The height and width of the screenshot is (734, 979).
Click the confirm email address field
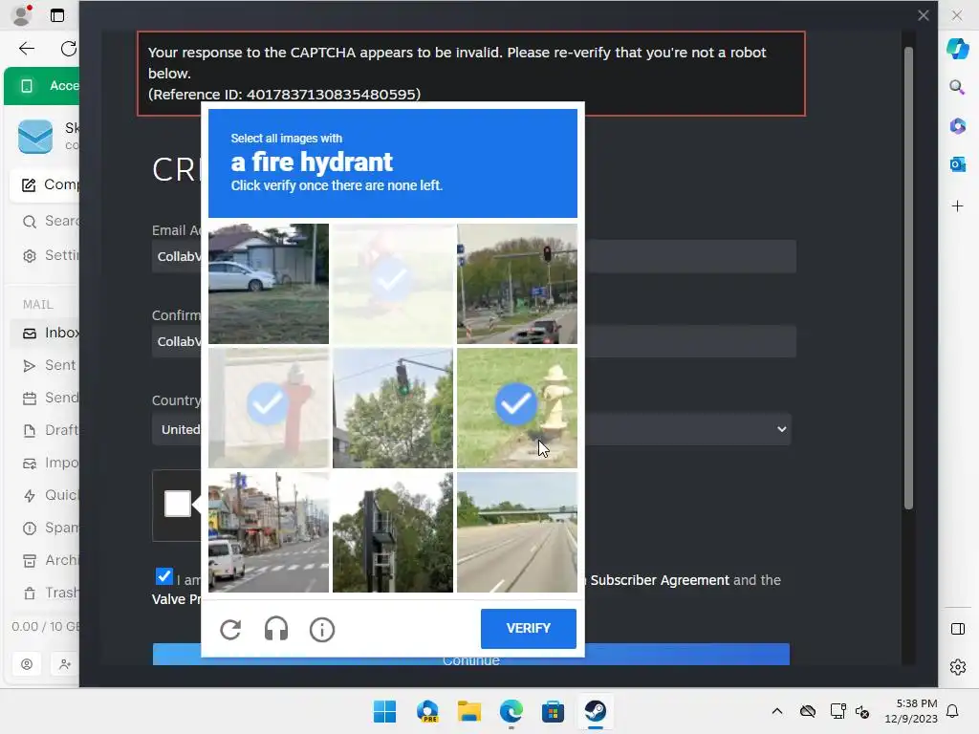coord(474,341)
